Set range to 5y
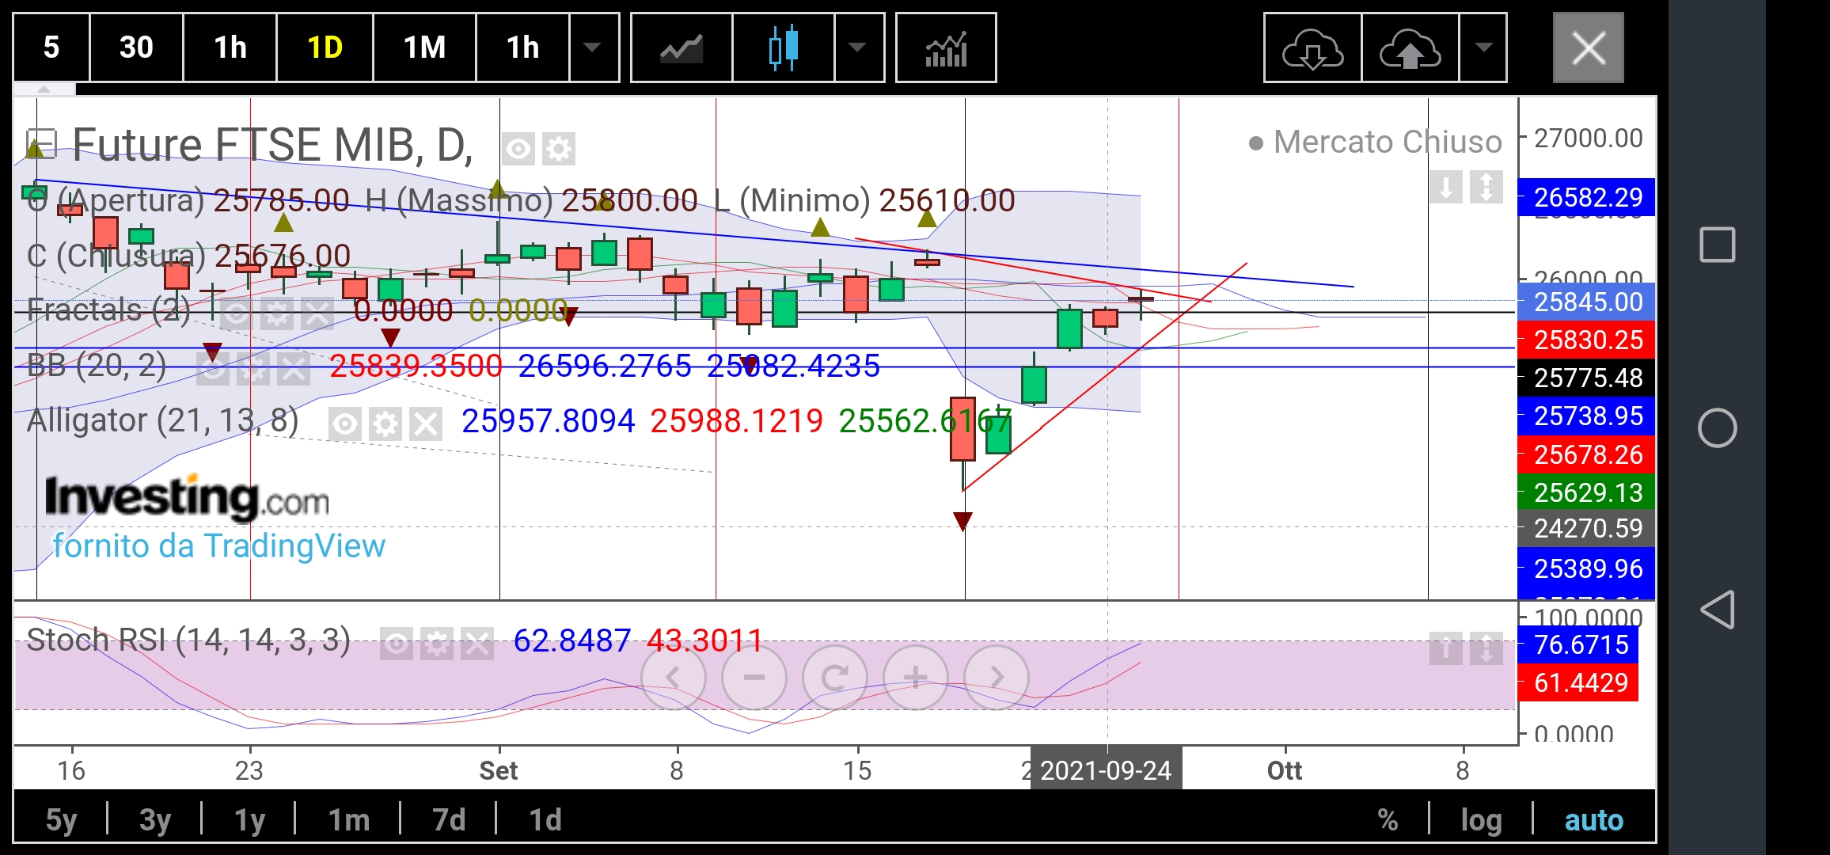Viewport: 1830px width, 855px height. [61, 819]
